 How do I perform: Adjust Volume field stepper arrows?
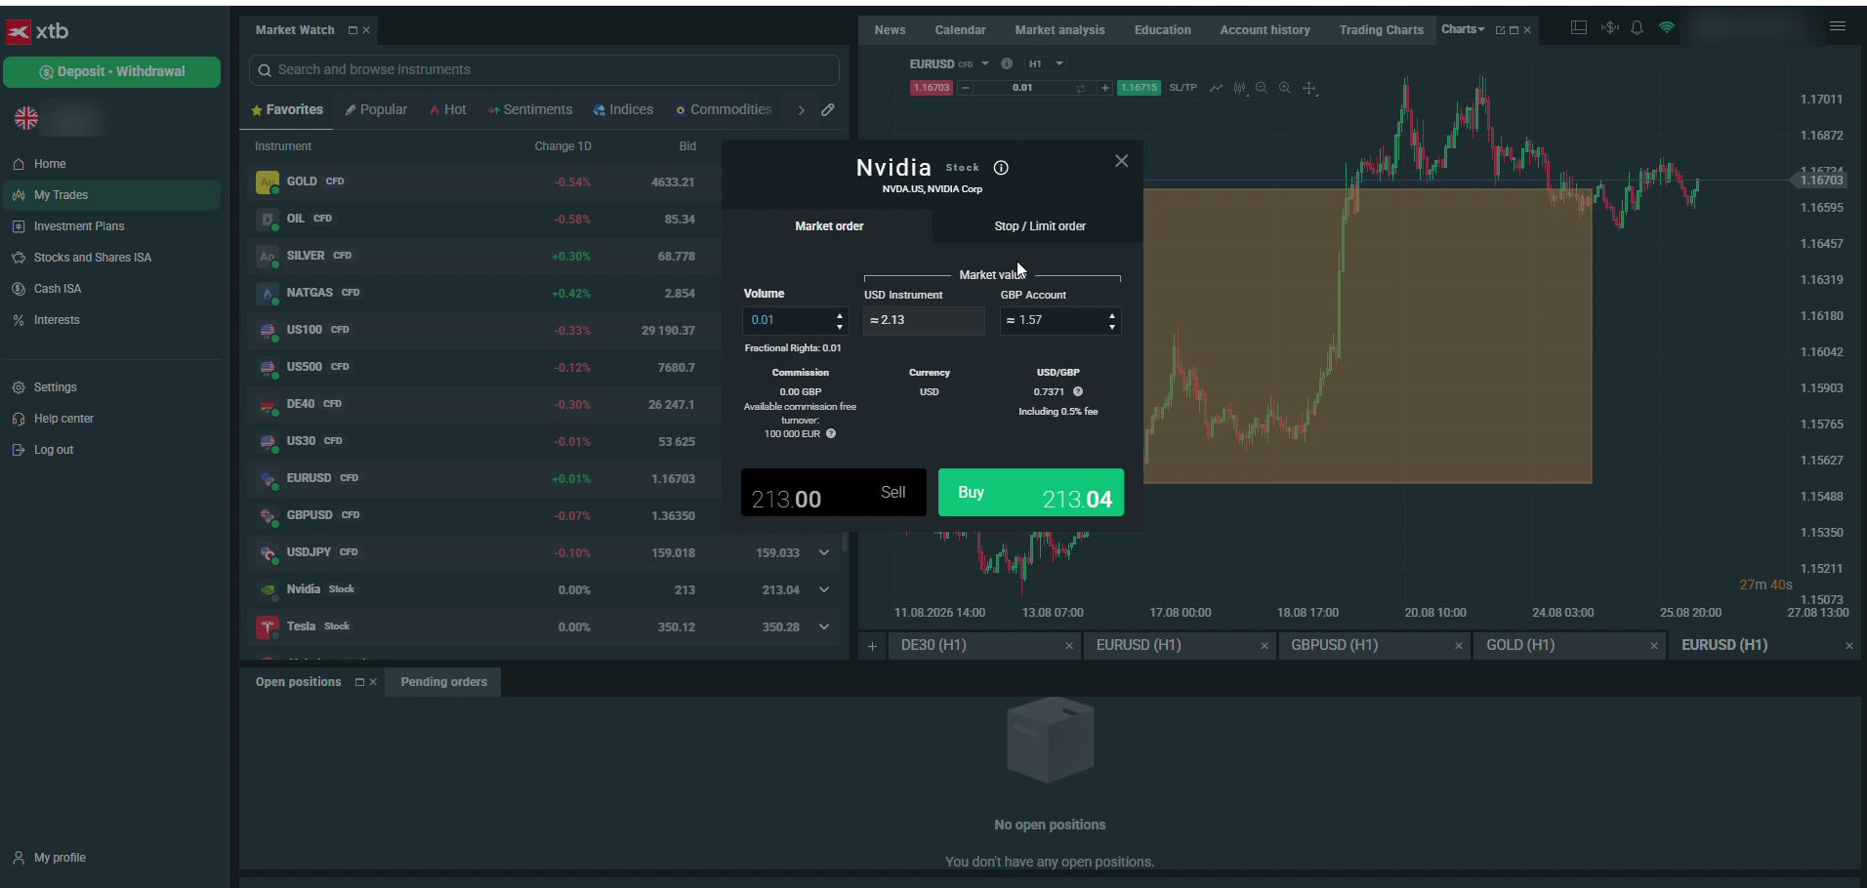point(840,320)
